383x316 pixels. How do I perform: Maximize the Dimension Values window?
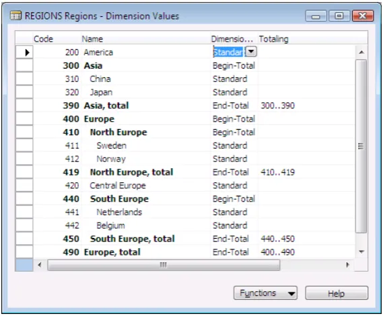[339, 16]
